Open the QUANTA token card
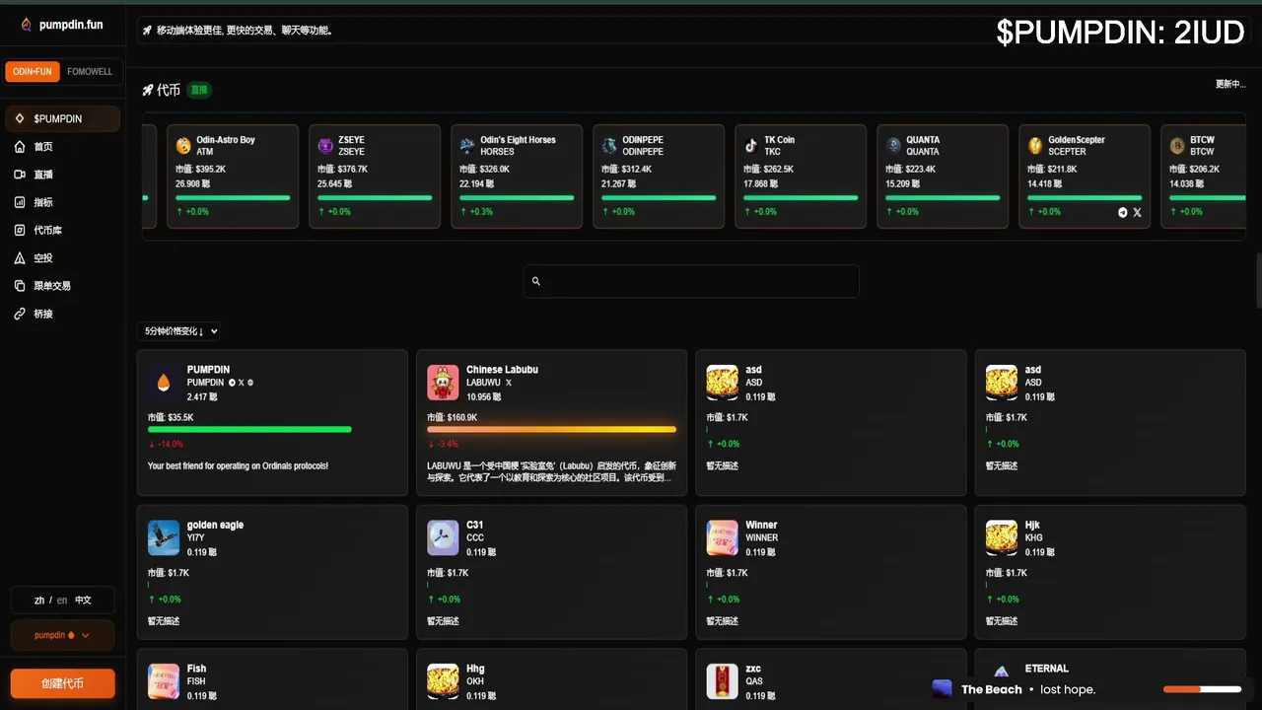This screenshot has width=1262, height=710. pos(942,176)
